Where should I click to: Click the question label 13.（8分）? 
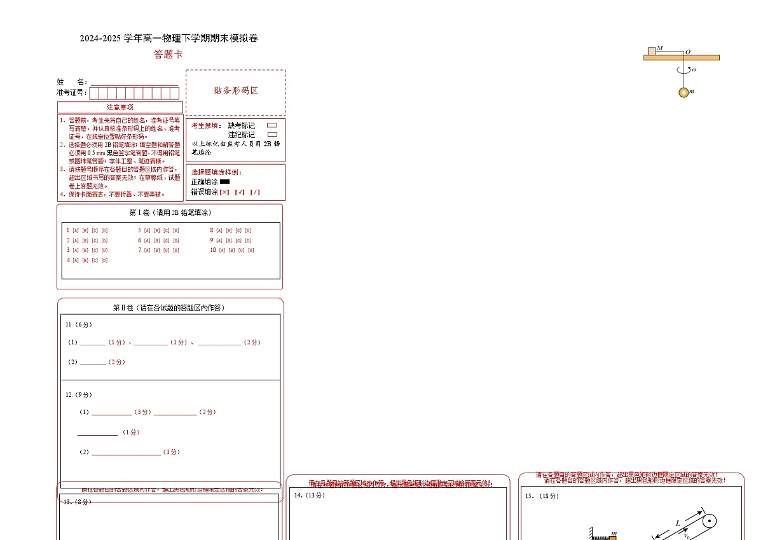click(x=78, y=502)
